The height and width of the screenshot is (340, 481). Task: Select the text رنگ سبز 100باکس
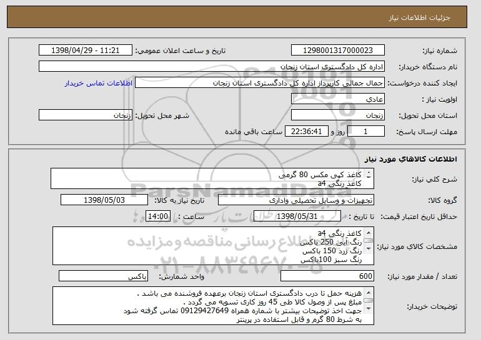point(331,260)
